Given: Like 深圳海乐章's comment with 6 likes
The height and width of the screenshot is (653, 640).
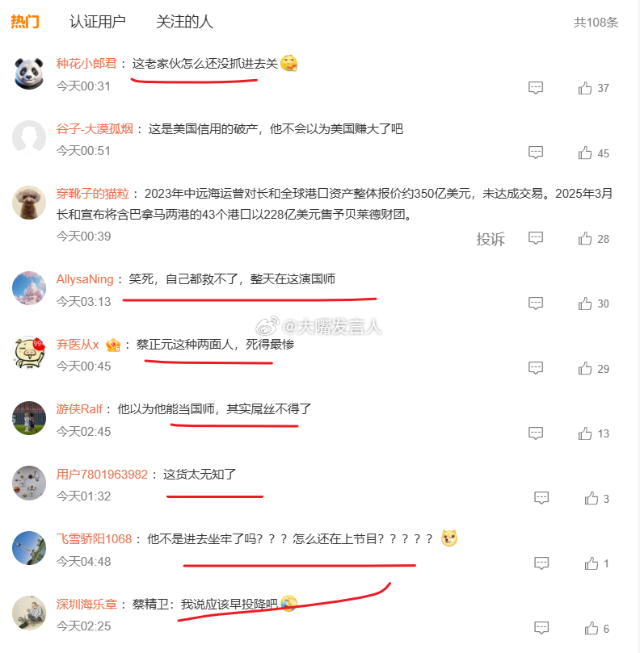Looking at the screenshot, I should point(592,628).
